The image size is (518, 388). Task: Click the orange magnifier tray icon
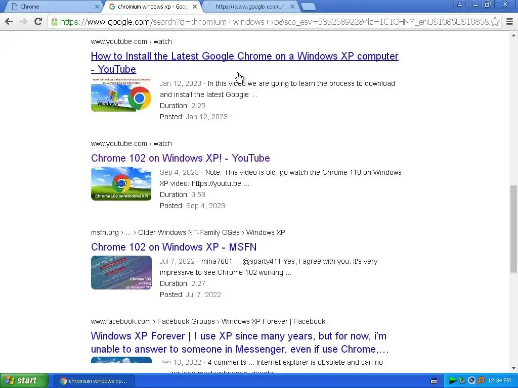(x=481, y=381)
